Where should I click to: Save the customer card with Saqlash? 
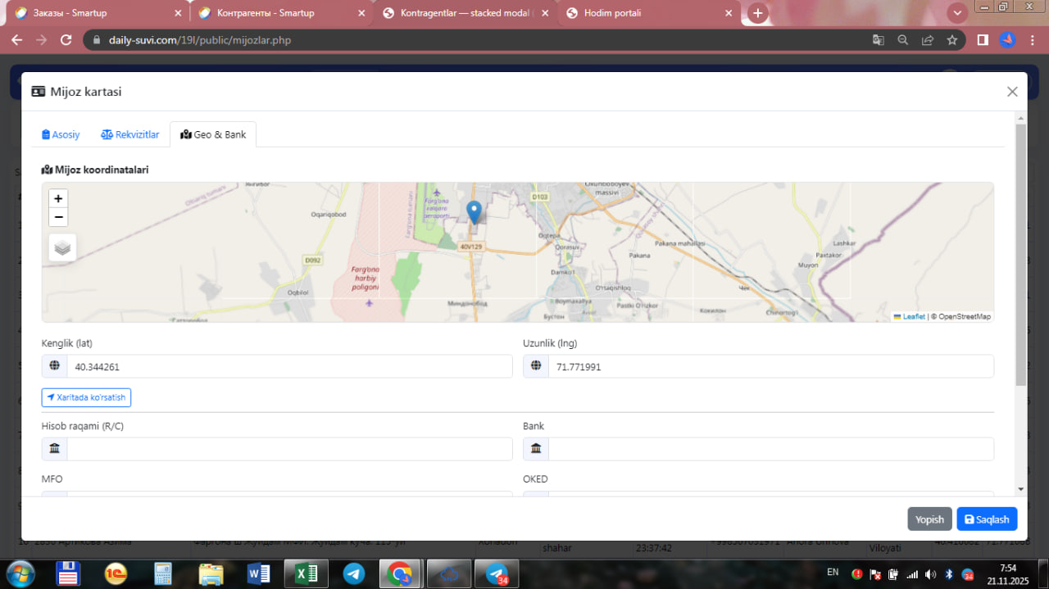click(x=987, y=519)
